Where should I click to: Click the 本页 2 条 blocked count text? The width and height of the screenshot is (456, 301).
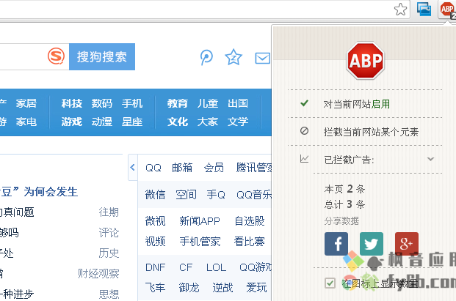(x=344, y=189)
